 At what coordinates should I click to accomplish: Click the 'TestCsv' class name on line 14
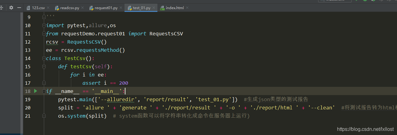[x=75, y=58]
